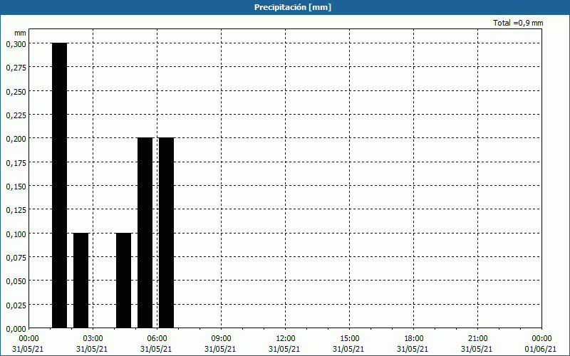Select the 0,050 y-axis value

click(16, 281)
